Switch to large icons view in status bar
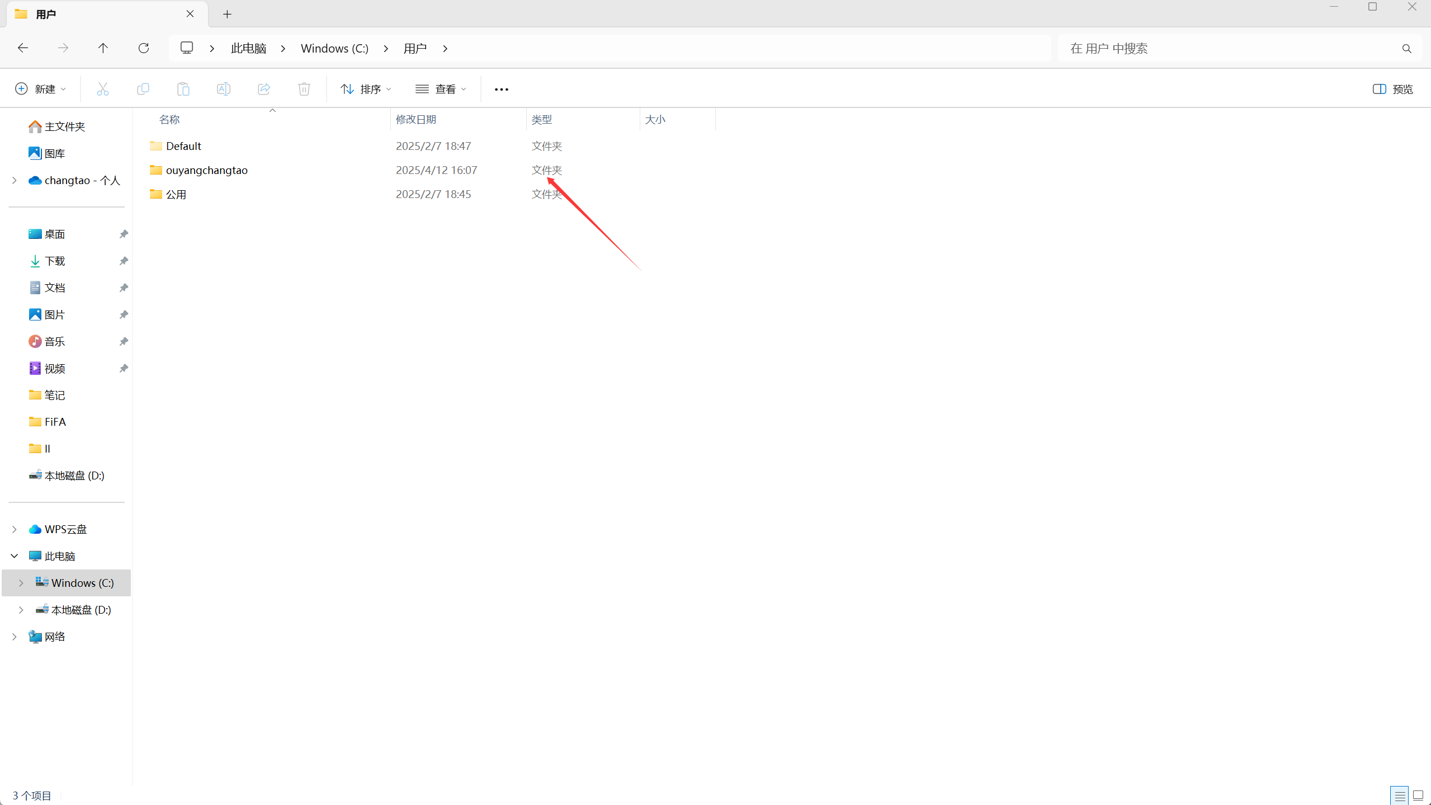The height and width of the screenshot is (805, 1431). tap(1418, 795)
